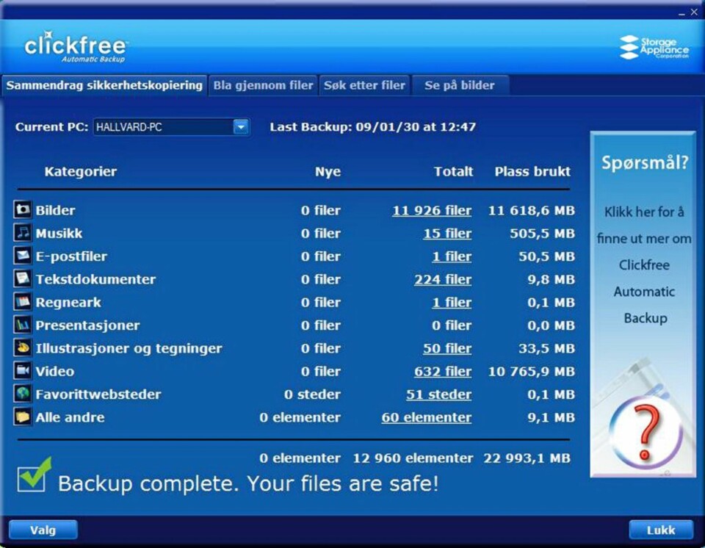This screenshot has width=705, height=548.
Task: Open the 1 filer E-postfiler link
Action: point(452,256)
